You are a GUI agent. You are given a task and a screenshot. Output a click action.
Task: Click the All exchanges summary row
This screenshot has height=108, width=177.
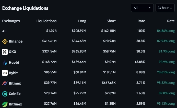[5, 31]
